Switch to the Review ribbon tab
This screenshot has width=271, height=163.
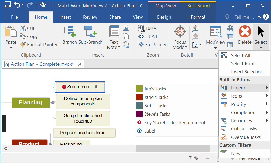[90, 17]
